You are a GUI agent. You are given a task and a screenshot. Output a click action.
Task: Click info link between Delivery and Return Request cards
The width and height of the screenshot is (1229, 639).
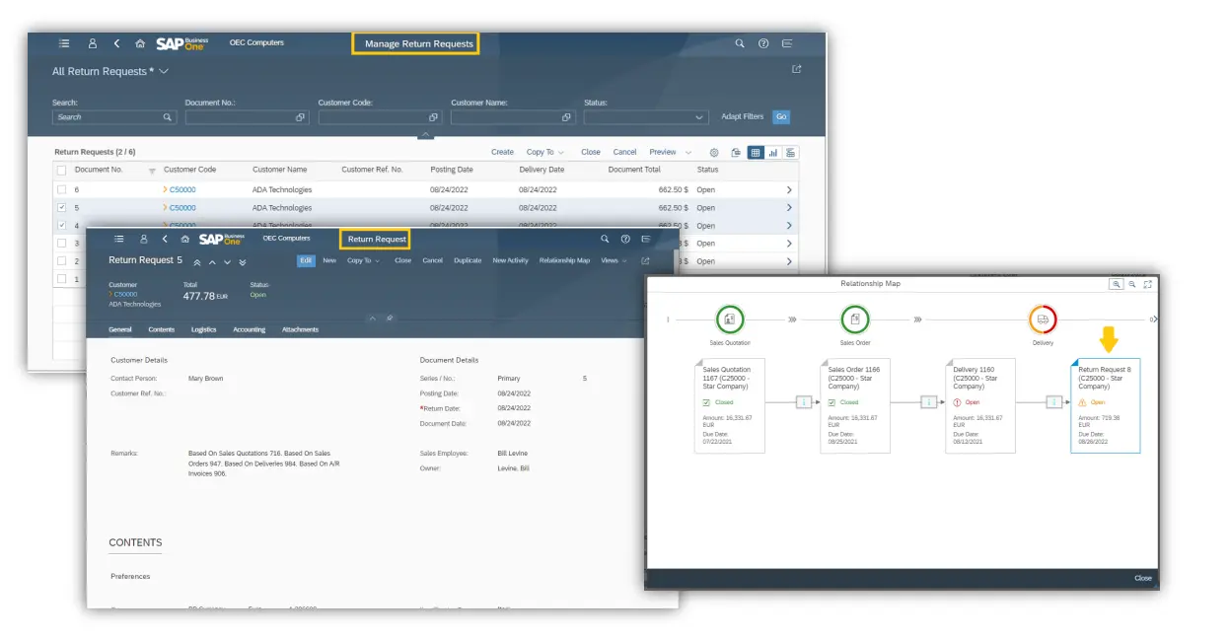[1055, 402]
